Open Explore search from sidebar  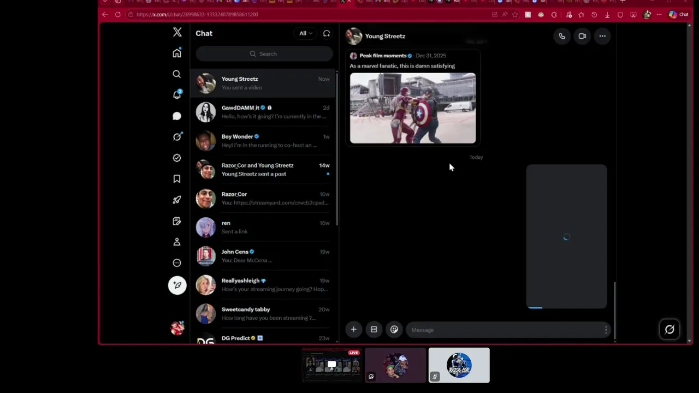177,74
